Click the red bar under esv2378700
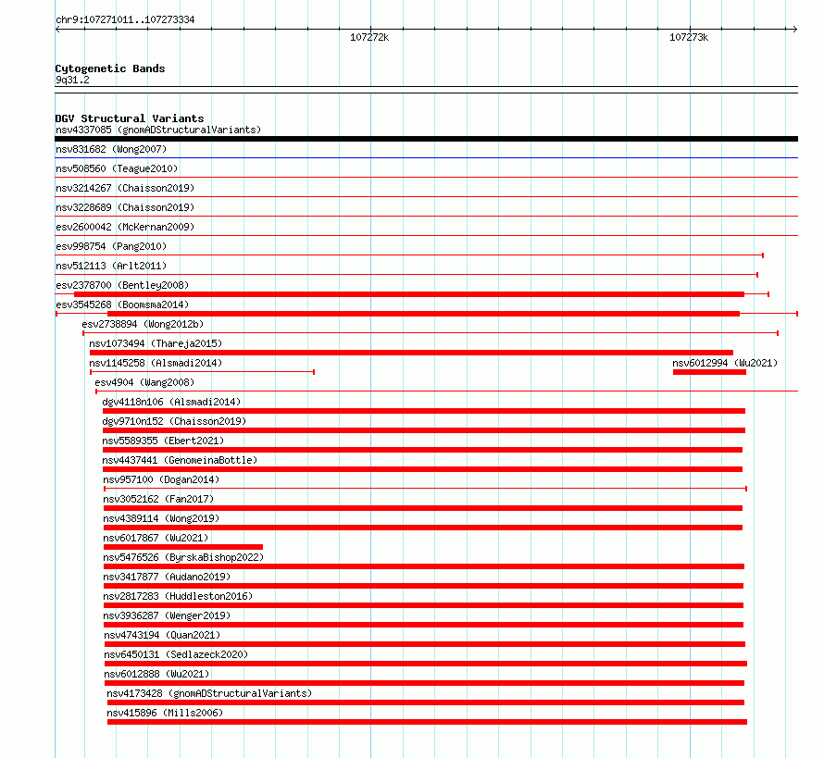The height and width of the screenshot is (758, 824). pyautogui.click(x=409, y=294)
